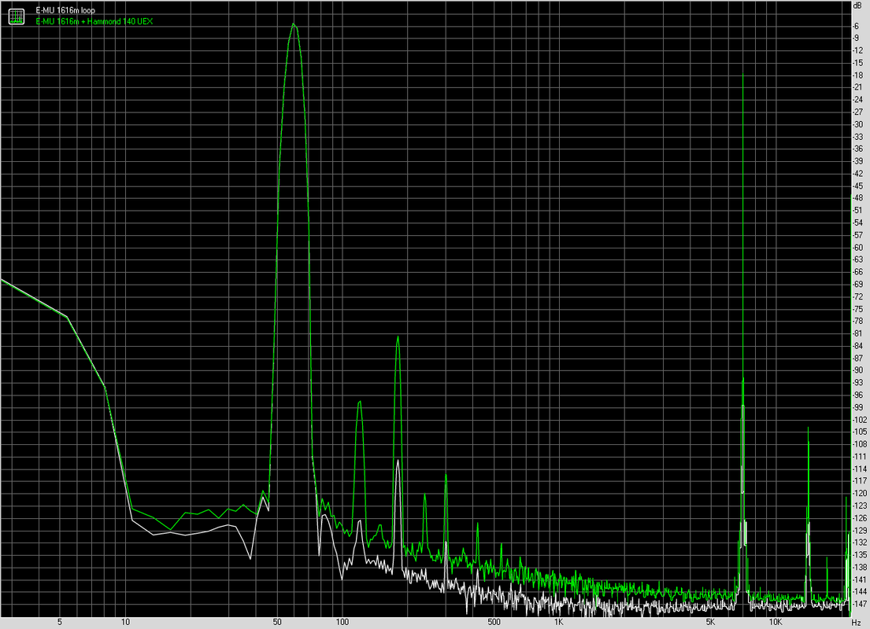This screenshot has width=870, height=629.
Task: Click the '1K' frequency axis label
Action: click(x=559, y=623)
